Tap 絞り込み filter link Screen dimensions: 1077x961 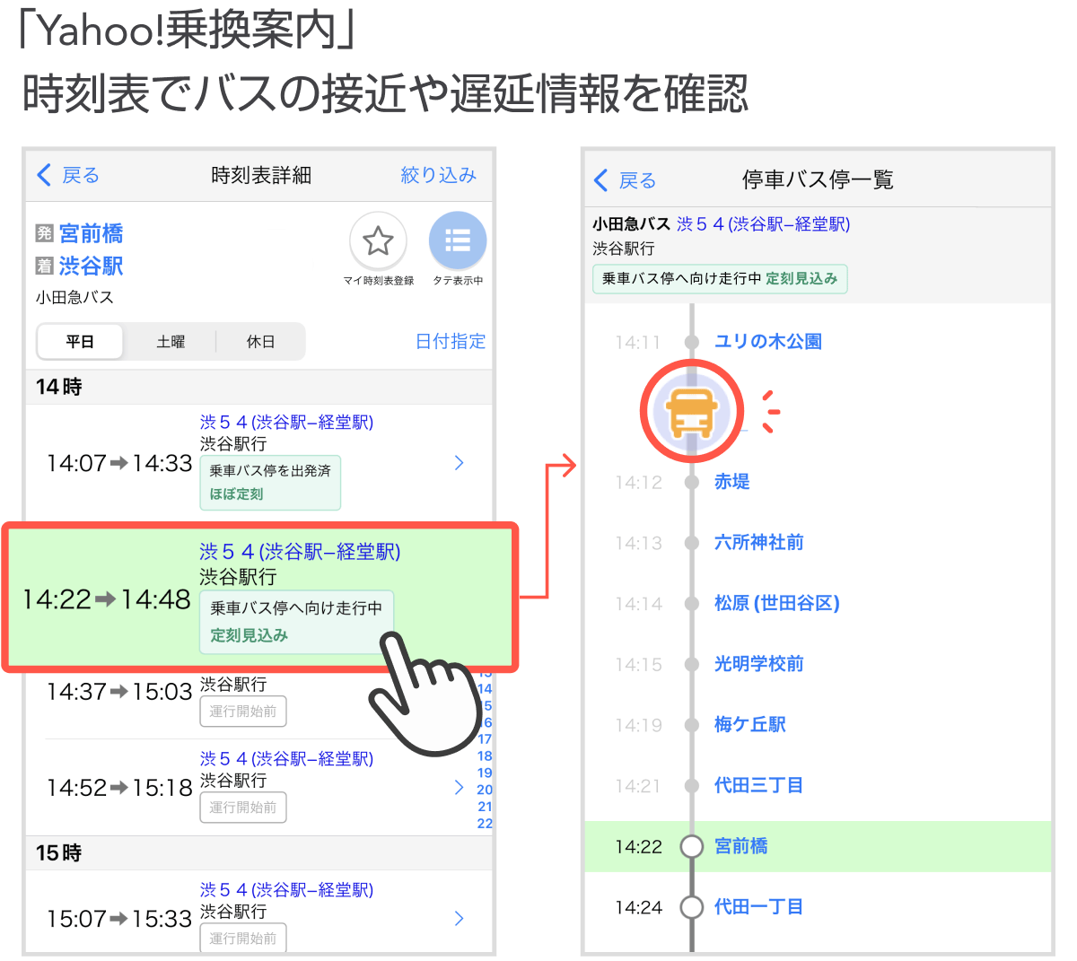tap(438, 175)
